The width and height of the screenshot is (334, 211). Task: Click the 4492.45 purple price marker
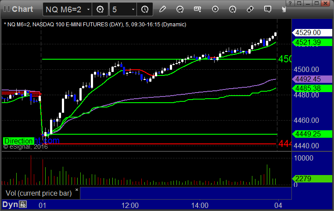pyautogui.click(x=312, y=79)
